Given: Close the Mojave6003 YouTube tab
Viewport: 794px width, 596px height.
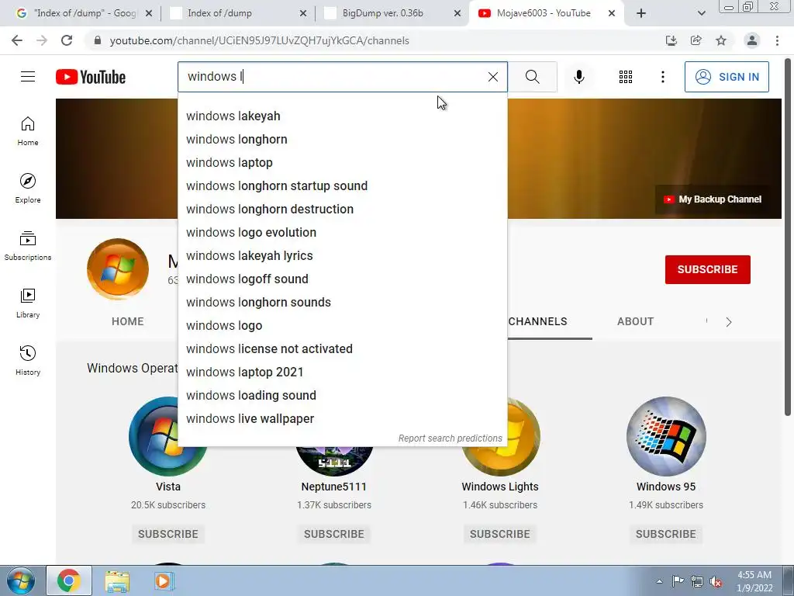Looking at the screenshot, I should pyautogui.click(x=612, y=13).
